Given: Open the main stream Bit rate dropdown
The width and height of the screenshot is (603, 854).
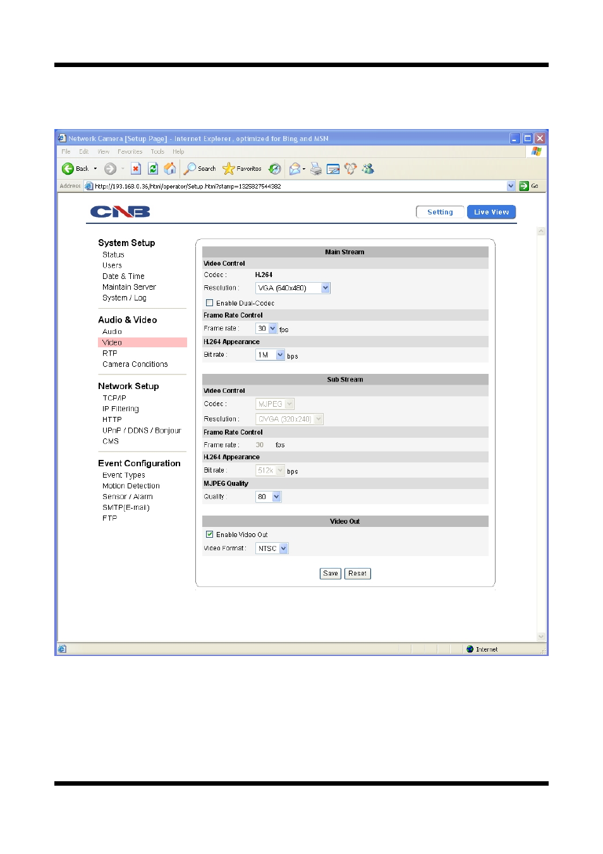Looking at the screenshot, I should [270, 355].
